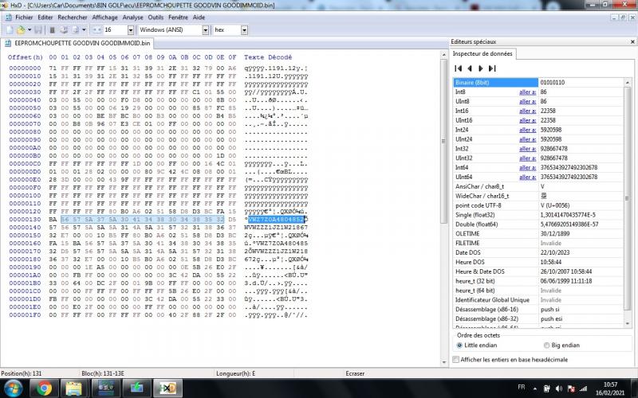
Task: Click the AnsiChar / char8_t row
Action: (538, 186)
